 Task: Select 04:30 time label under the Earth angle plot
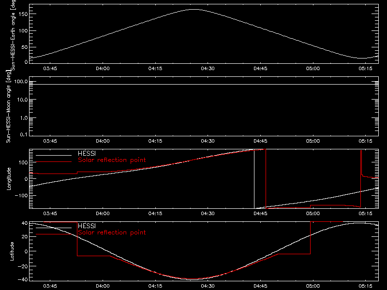point(208,69)
